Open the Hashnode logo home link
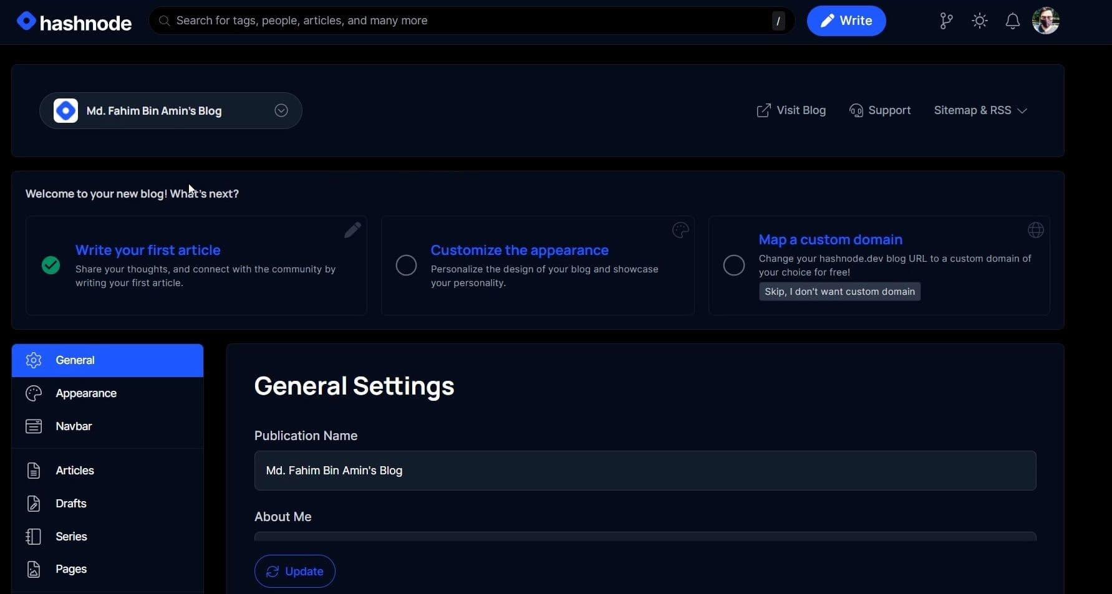The height and width of the screenshot is (594, 1112). tap(74, 22)
